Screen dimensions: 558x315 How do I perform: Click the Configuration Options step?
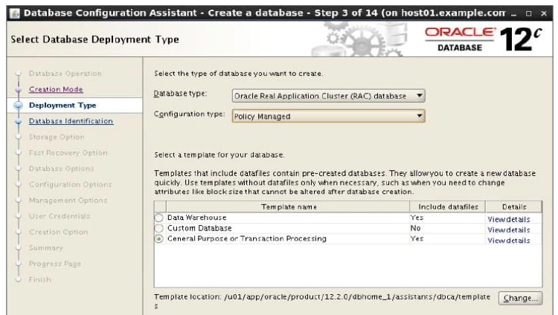point(71,184)
